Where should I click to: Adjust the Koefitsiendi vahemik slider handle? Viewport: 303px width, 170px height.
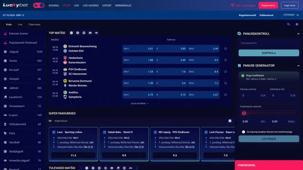click(x=244, y=113)
